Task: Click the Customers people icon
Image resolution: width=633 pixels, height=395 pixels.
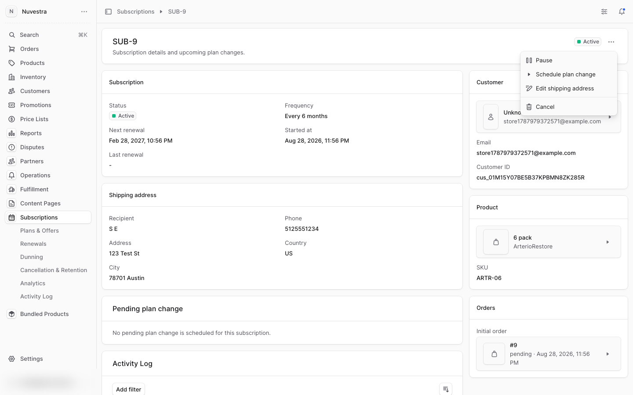Action: pyautogui.click(x=12, y=91)
